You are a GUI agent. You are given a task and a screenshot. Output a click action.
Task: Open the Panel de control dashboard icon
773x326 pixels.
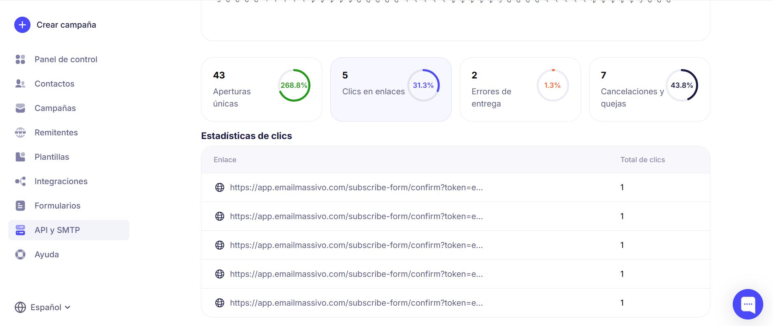click(x=20, y=59)
